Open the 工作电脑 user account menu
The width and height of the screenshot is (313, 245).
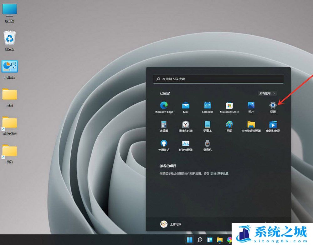[171, 224]
